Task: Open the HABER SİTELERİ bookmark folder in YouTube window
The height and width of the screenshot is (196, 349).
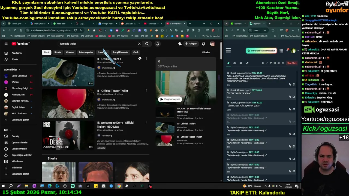Action: point(36,36)
